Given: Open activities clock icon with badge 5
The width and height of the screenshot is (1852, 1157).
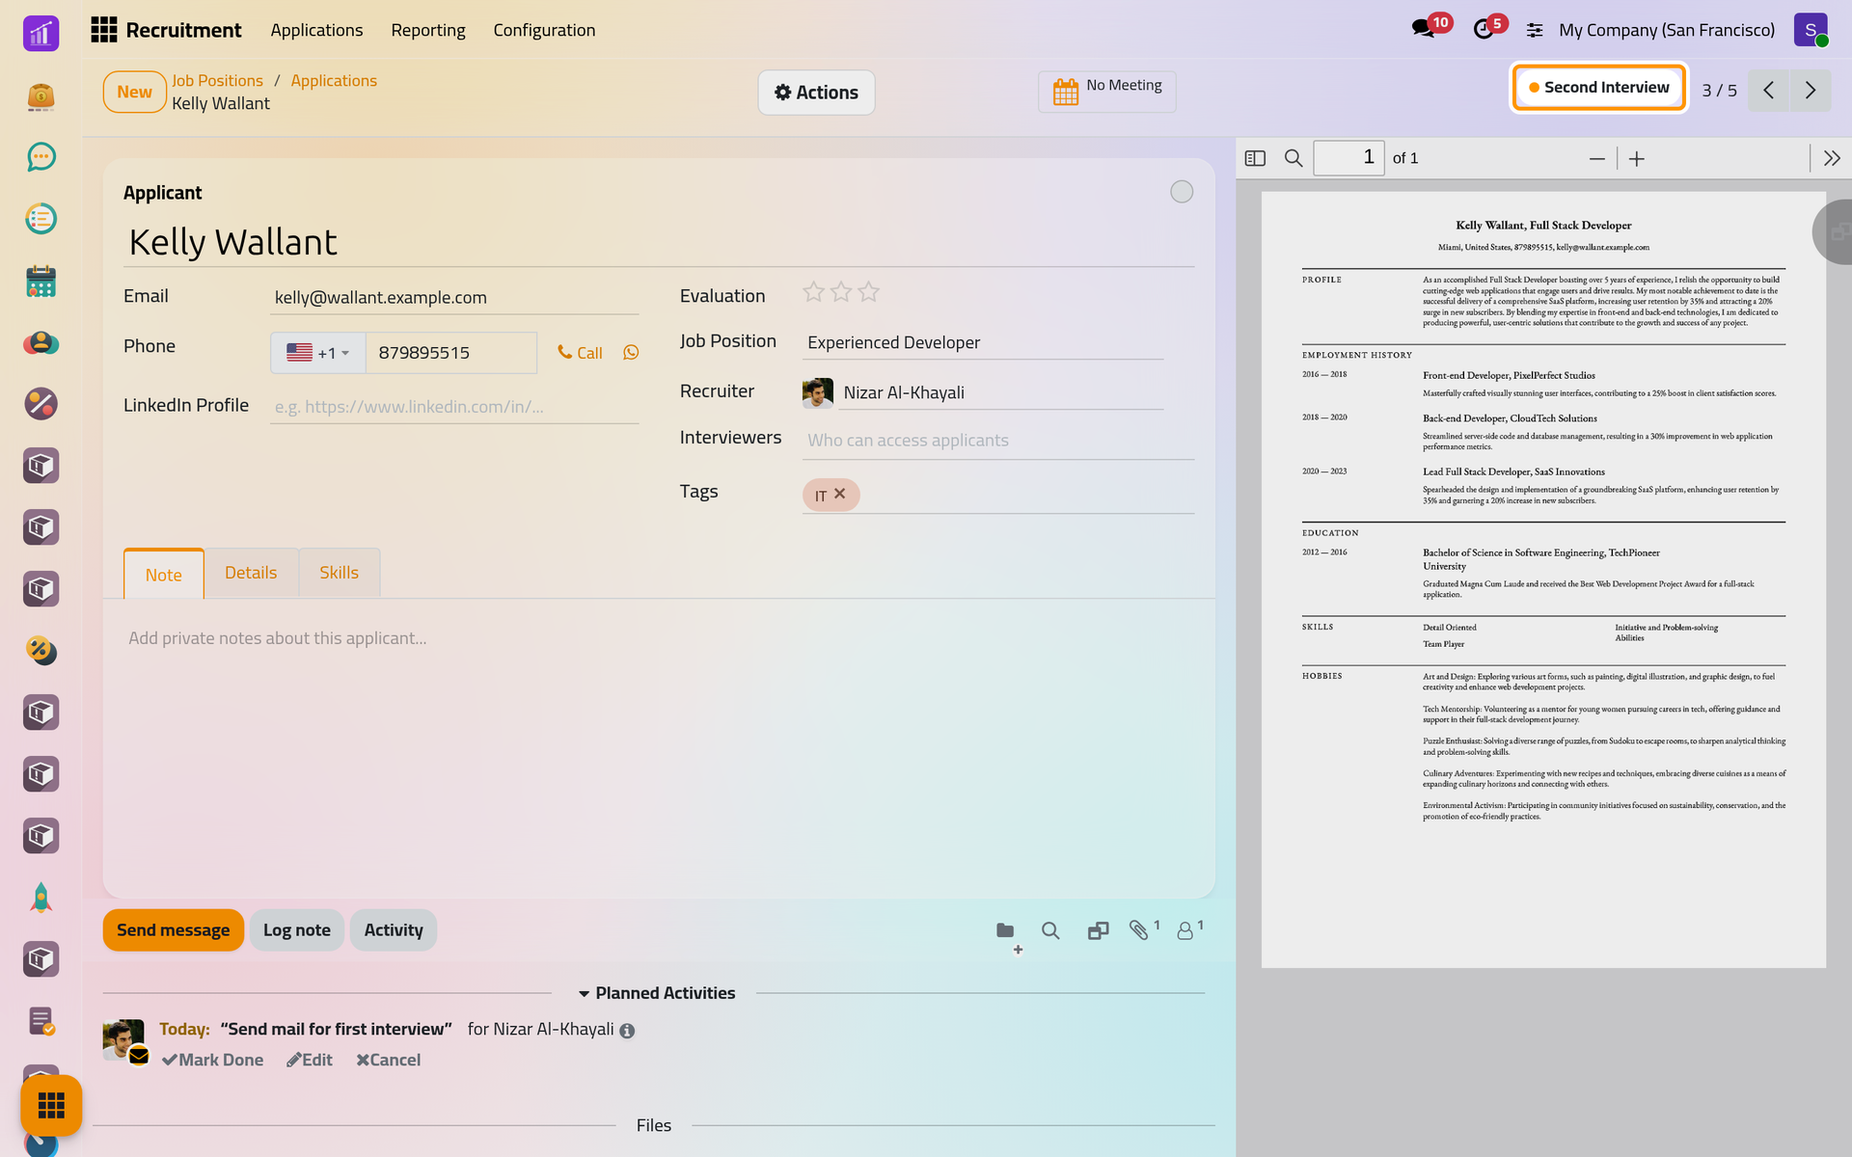Looking at the screenshot, I should tap(1484, 29).
